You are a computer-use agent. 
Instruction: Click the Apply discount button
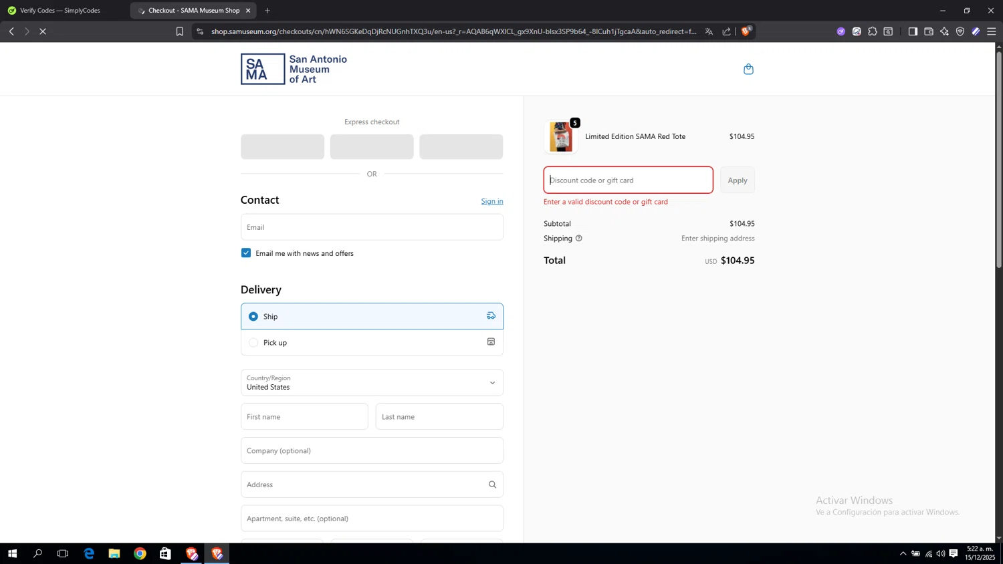click(x=738, y=180)
